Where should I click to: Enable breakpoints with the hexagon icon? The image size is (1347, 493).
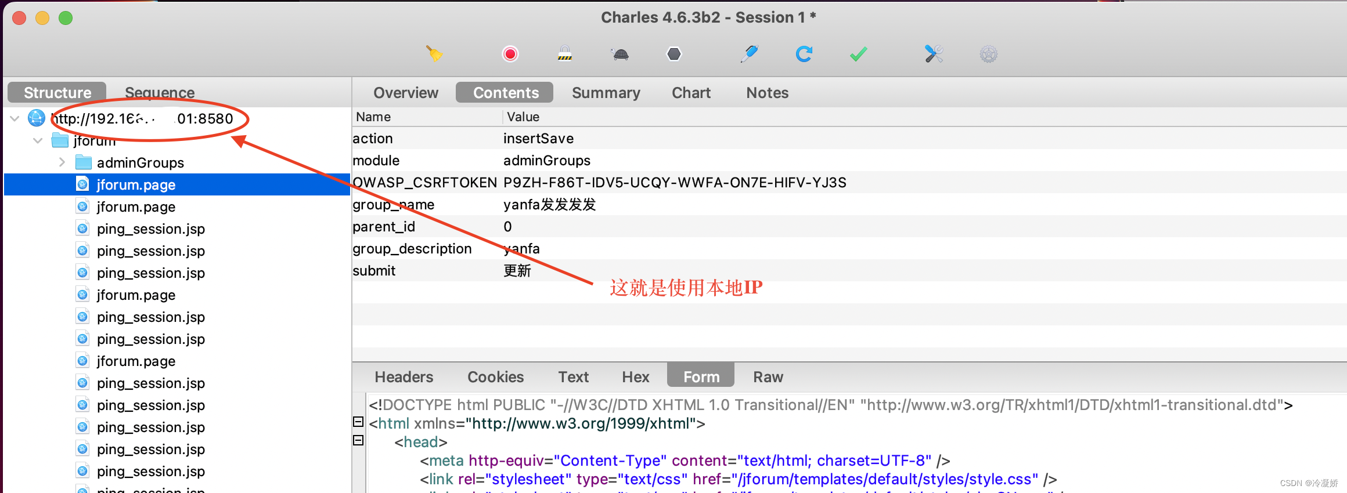(x=674, y=54)
